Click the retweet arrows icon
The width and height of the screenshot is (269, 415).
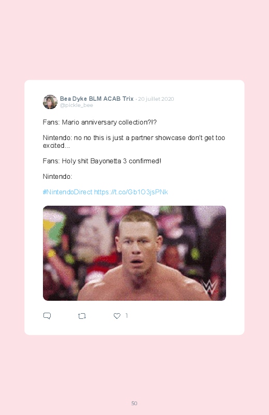pyautogui.click(x=82, y=316)
